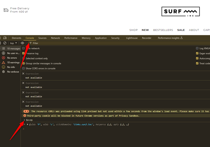The width and height of the screenshot is (210, 147).
Task: Select the 10 warnings sidebar filter
Action: [13, 63]
